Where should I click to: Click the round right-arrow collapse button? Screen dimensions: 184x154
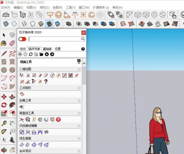(52, 54)
